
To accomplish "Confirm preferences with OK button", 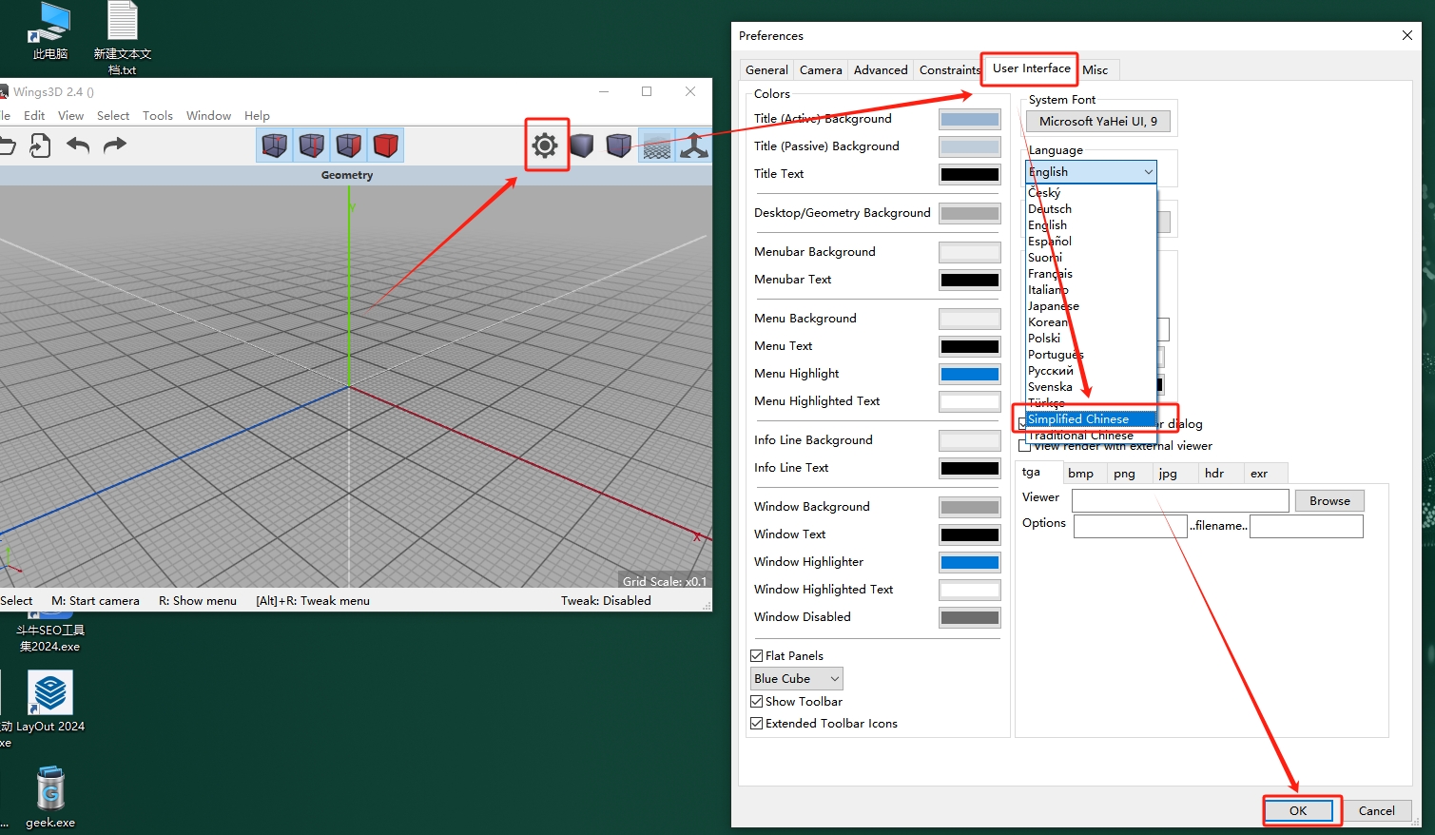I will [x=1298, y=811].
